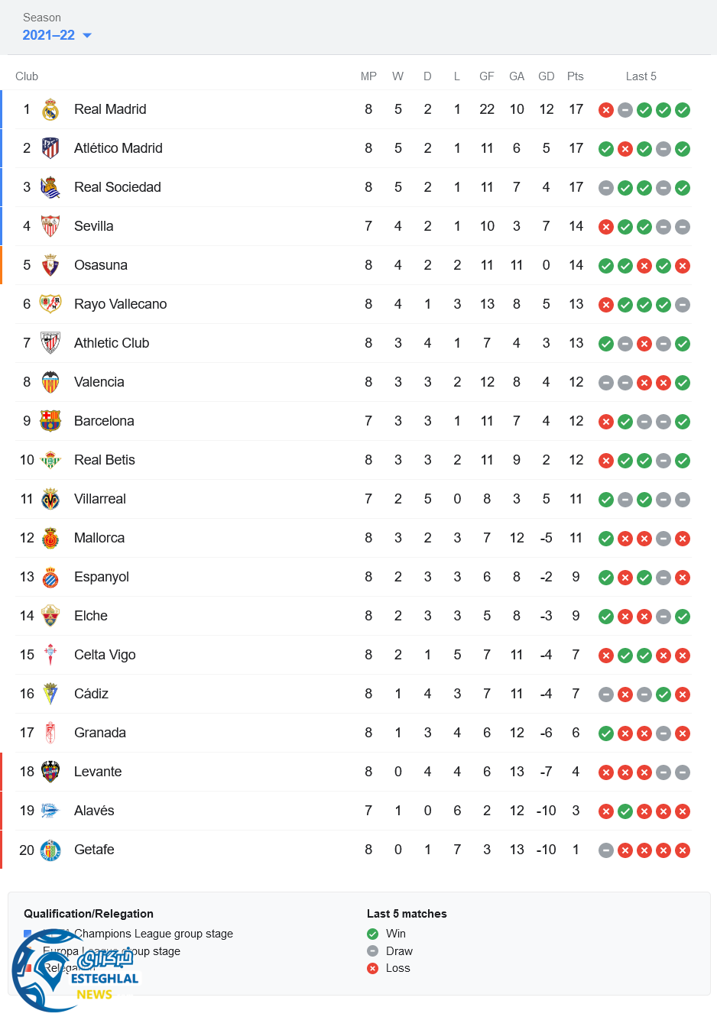Click the Last 5 column header
Viewport: 717px width, 1033px height.
tap(641, 76)
